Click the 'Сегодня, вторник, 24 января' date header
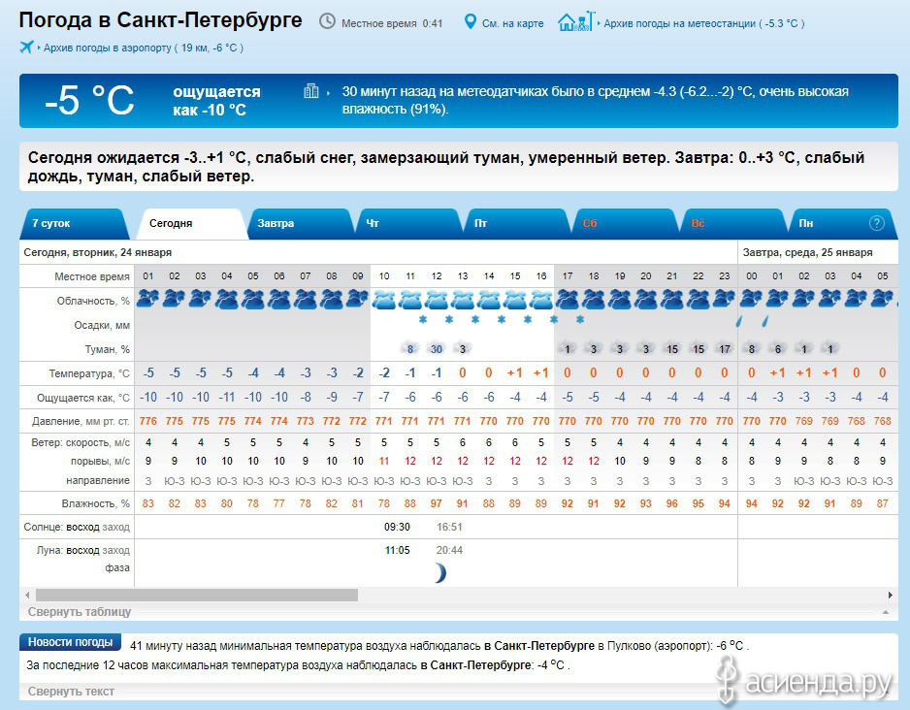Viewport: 910px width, 710px height. tap(97, 252)
